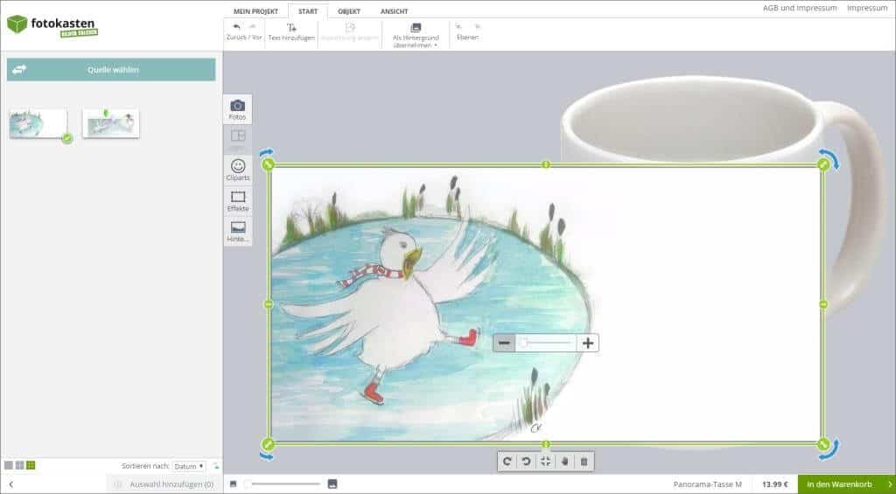Click right middle edge handle
The height and width of the screenshot is (494, 896).
pyautogui.click(x=823, y=304)
